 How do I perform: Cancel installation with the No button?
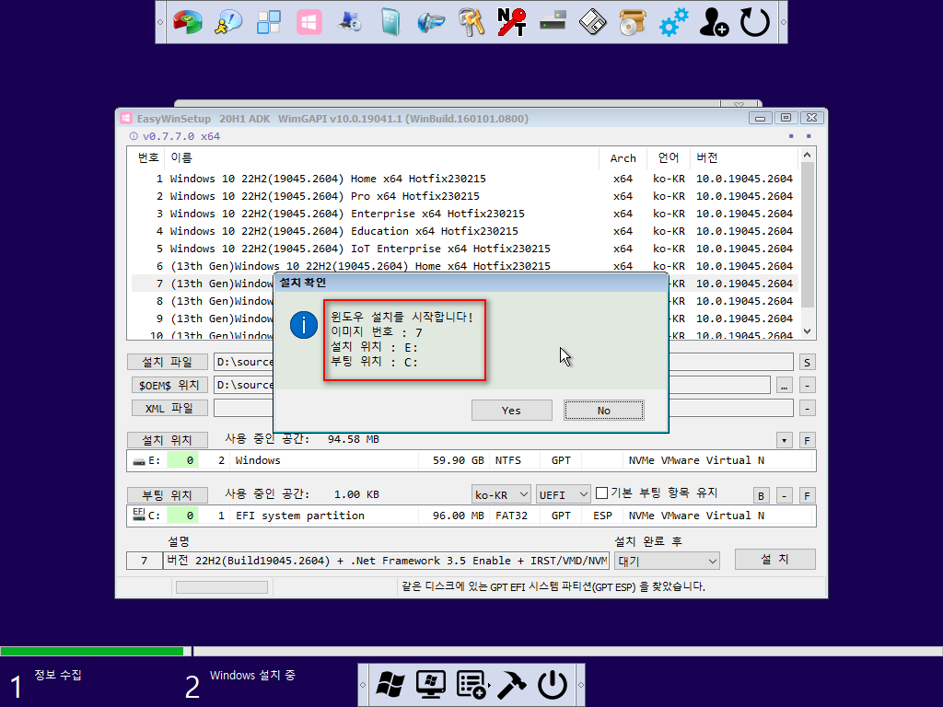(x=604, y=410)
